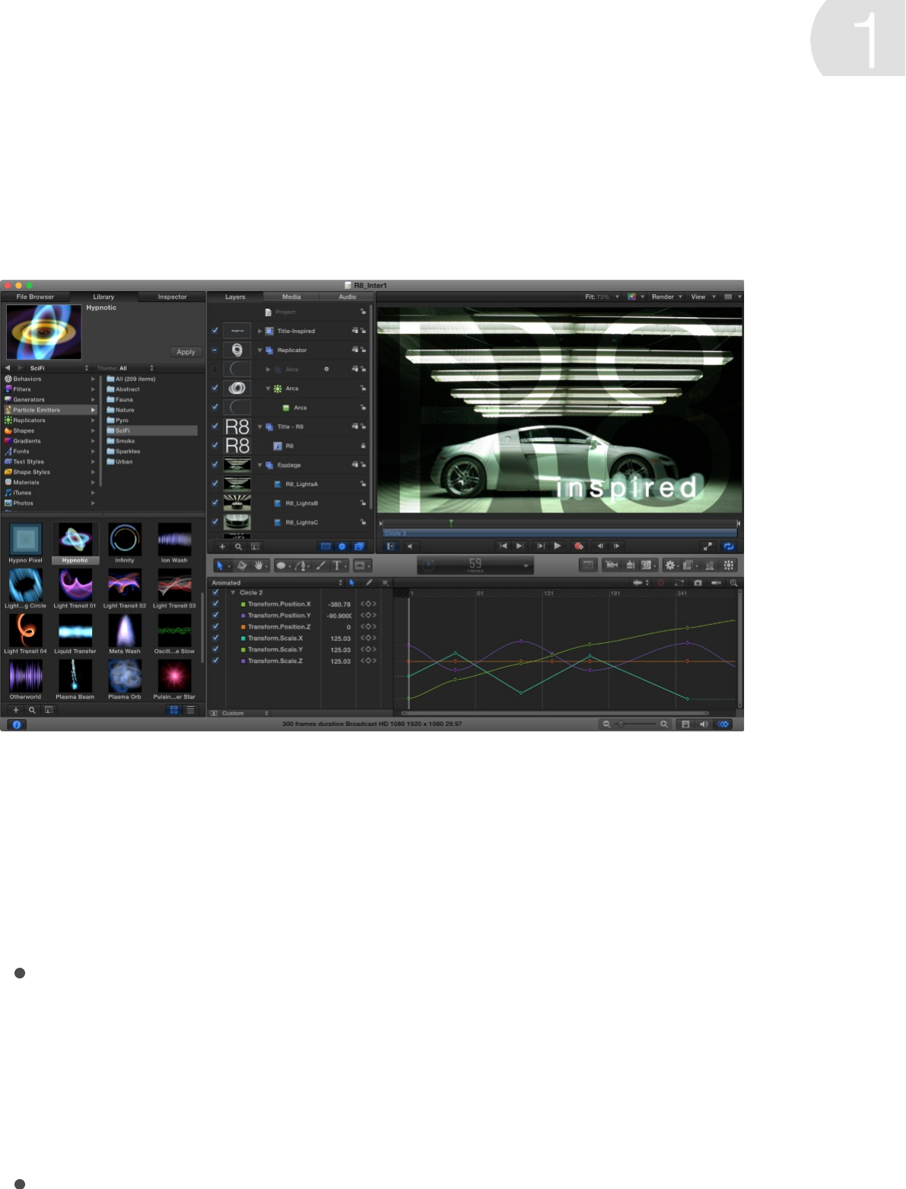Uncheck R8_LightsB layer visibility

(215, 503)
